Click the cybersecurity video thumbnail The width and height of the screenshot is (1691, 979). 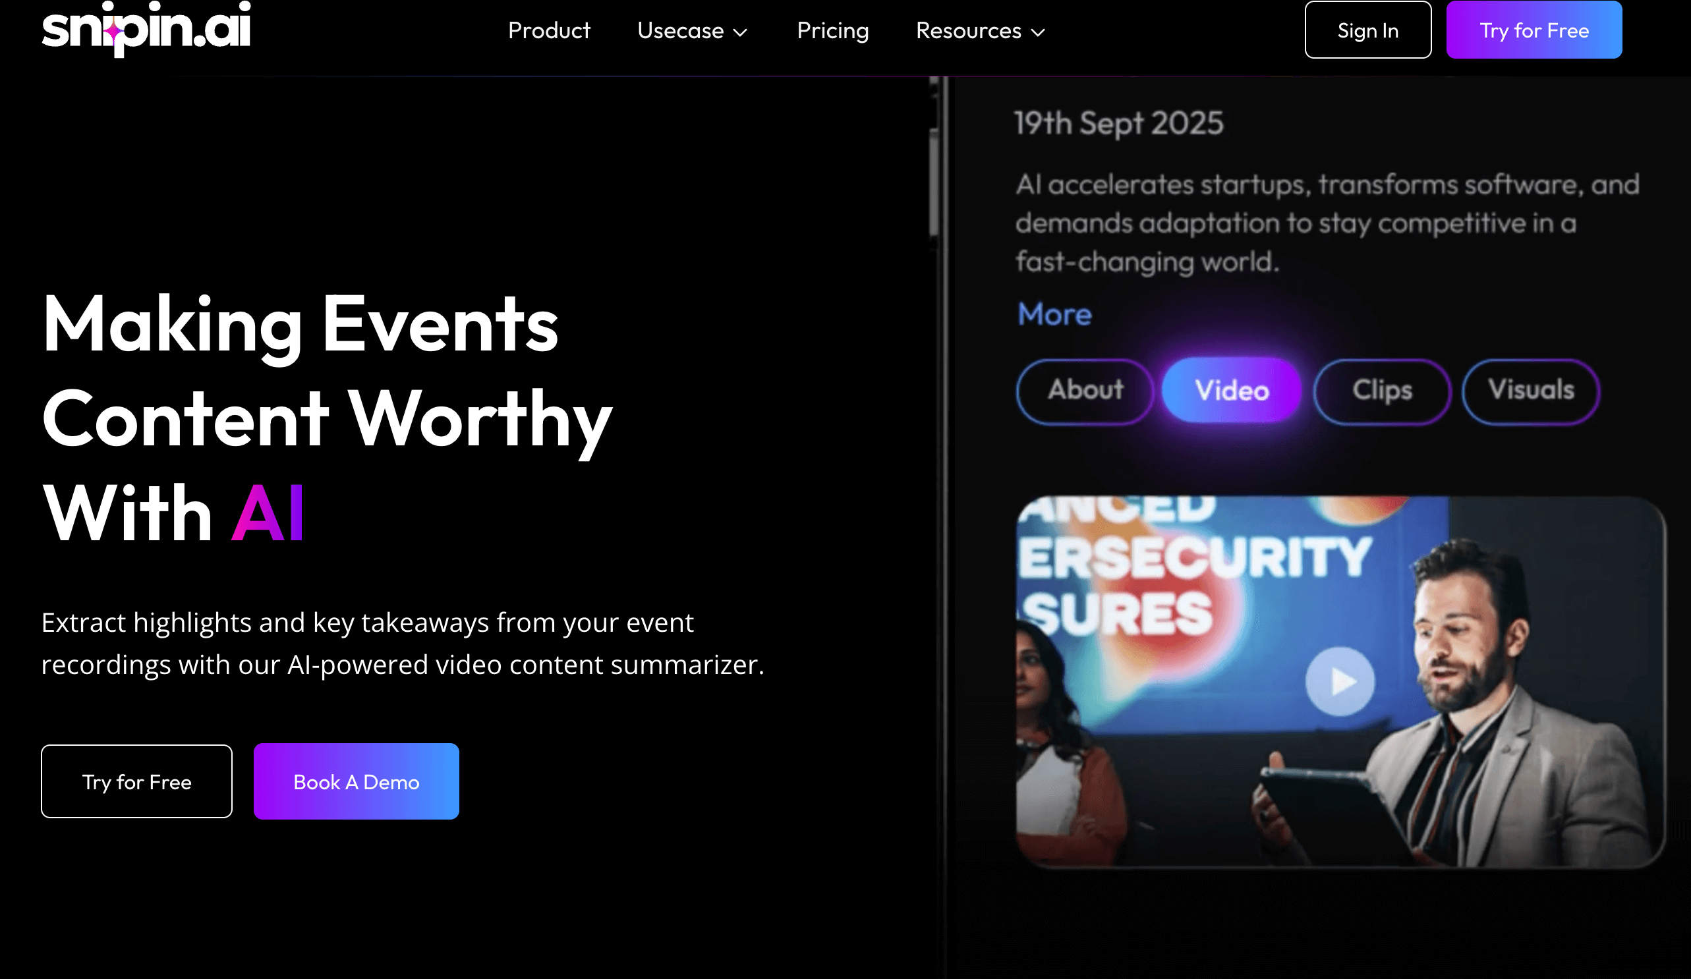(1340, 682)
